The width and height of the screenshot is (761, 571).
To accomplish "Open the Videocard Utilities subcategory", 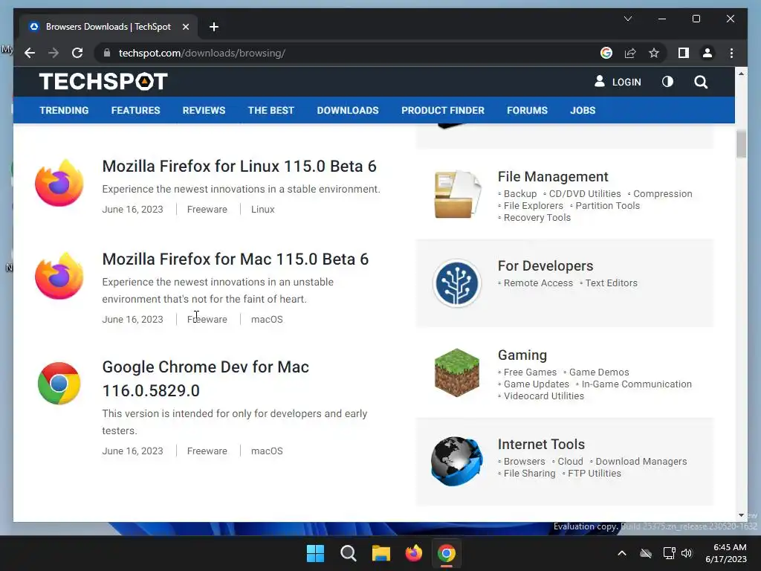I will [x=543, y=396].
